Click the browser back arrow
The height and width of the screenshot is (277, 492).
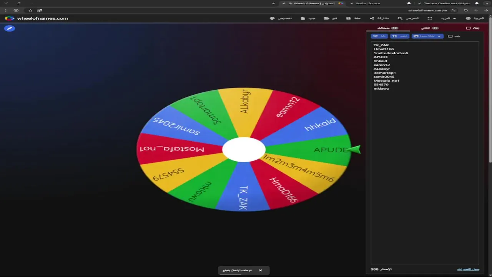486,10
